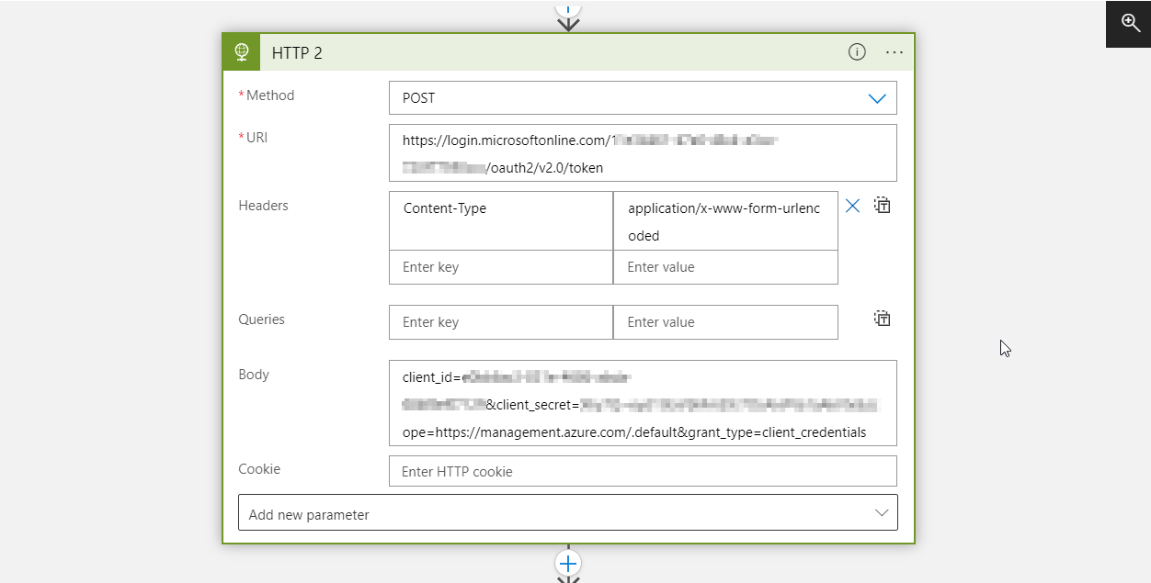
Task: Edit the Content-Type header key cell
Action: 501,220
